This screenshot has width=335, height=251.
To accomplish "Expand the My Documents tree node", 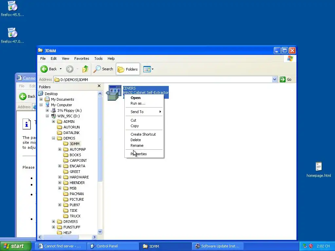I will (41, 99).
